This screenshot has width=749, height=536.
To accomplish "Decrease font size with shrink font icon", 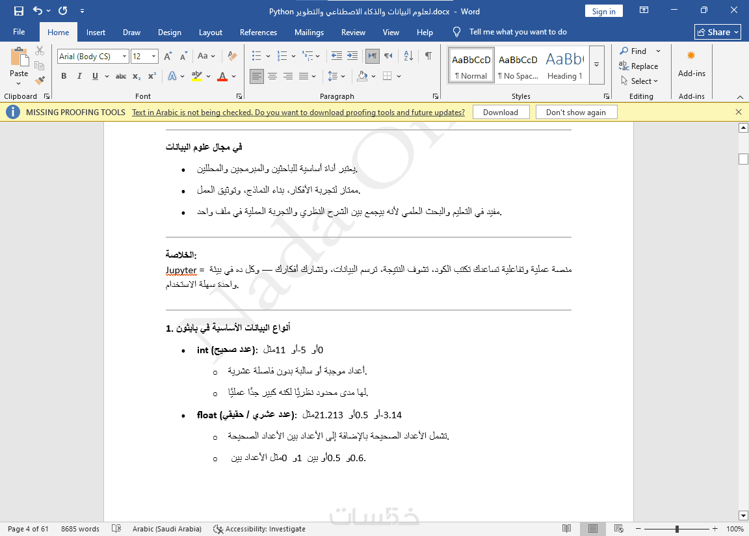I will click(183, 57).
